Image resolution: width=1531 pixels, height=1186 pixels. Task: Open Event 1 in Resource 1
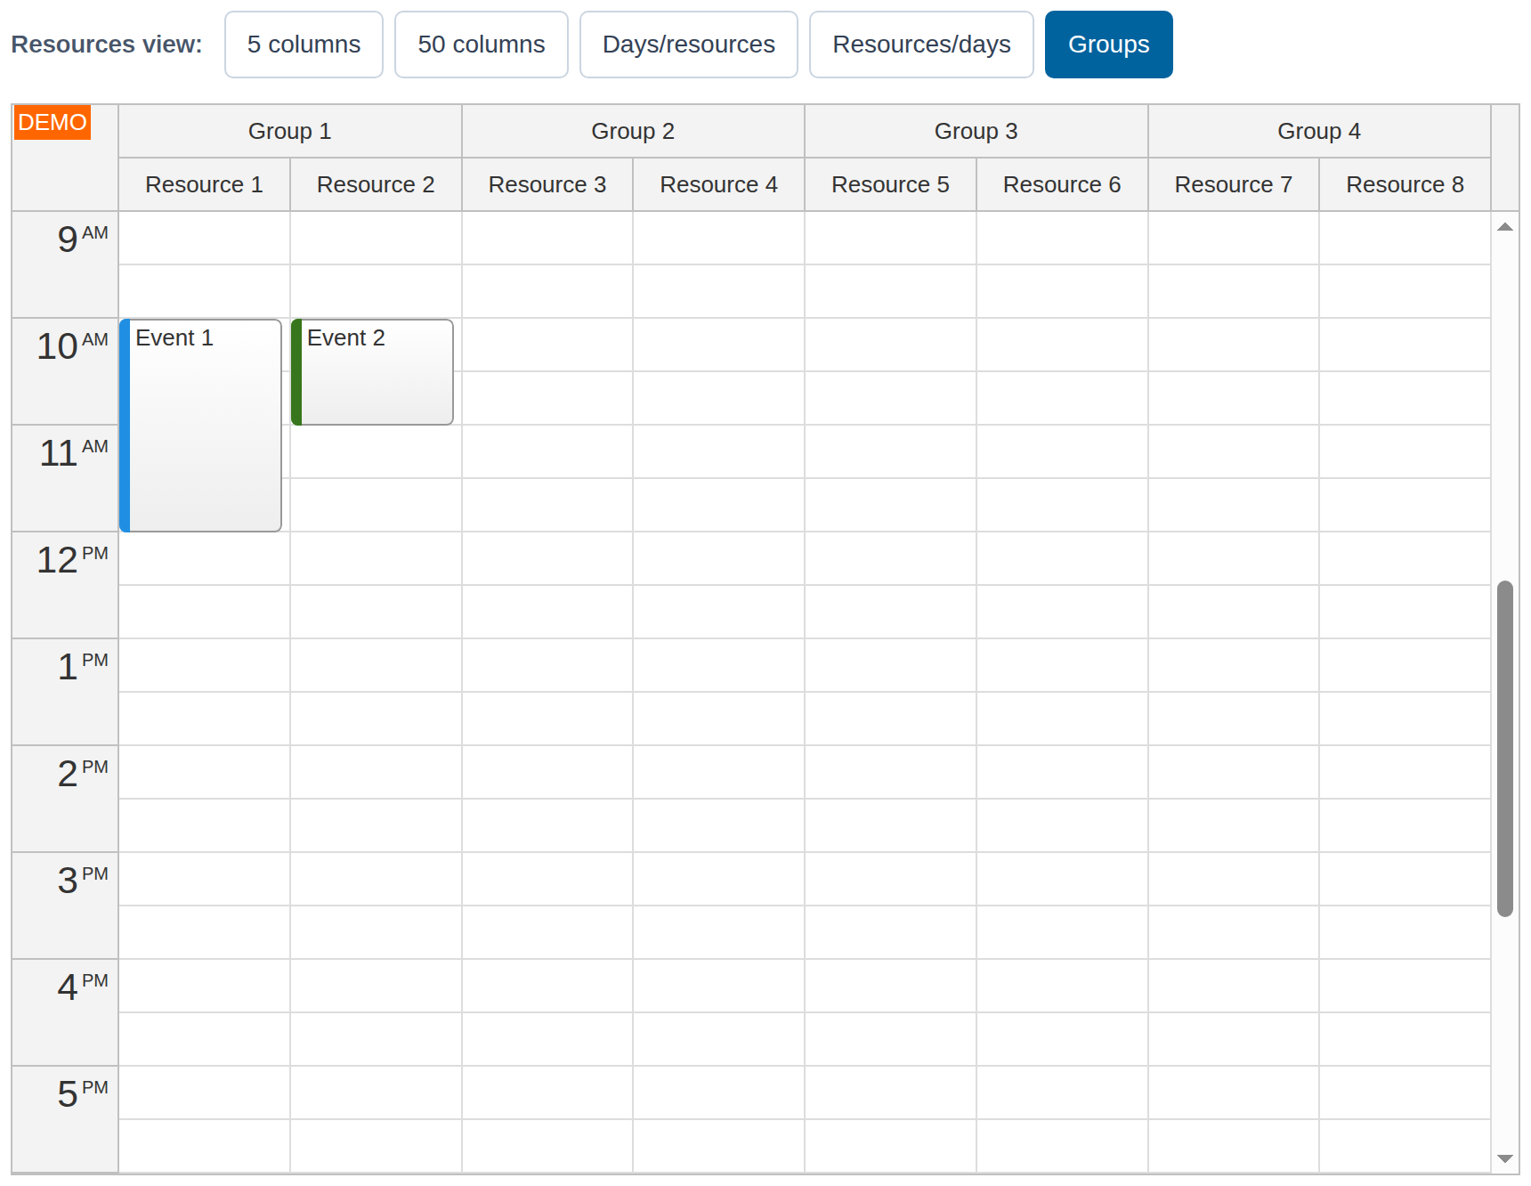pos(201,426)
